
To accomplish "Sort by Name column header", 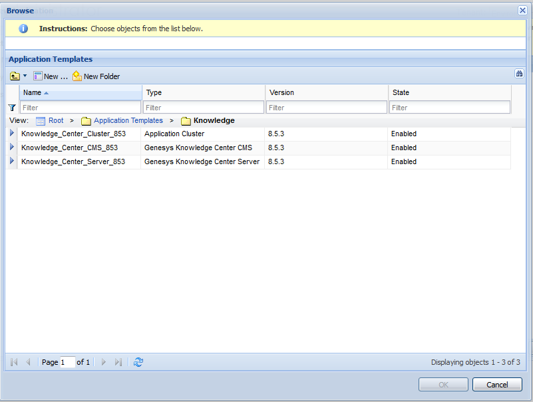I will tap(80, 92).
